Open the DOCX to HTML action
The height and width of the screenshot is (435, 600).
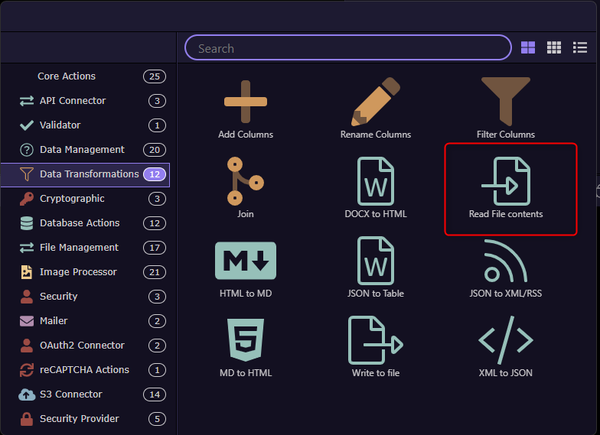[x=375, y=181]
